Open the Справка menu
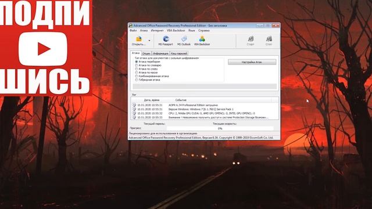The height and width of the screenshot is (209, 372). [204, 31]
